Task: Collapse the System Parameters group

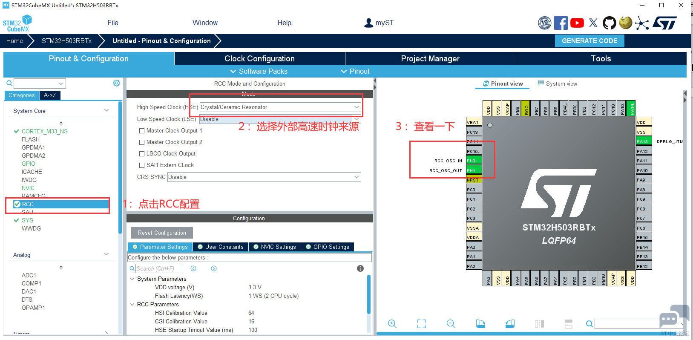Action: pos(132,279)
